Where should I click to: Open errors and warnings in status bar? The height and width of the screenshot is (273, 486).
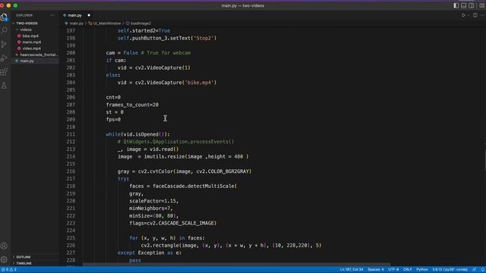tap(8, 270)
